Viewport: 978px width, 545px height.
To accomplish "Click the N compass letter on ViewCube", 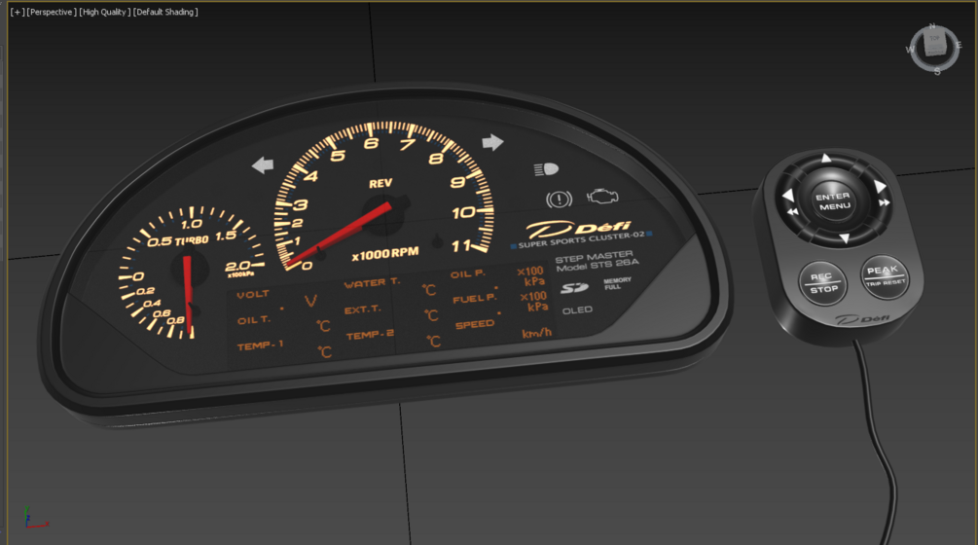I will [932, 26].
